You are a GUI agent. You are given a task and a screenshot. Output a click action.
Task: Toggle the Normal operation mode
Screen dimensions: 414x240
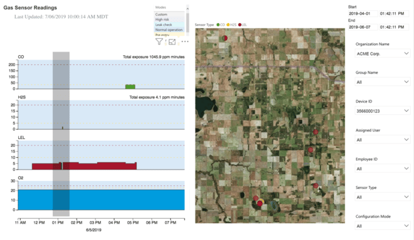169,30
